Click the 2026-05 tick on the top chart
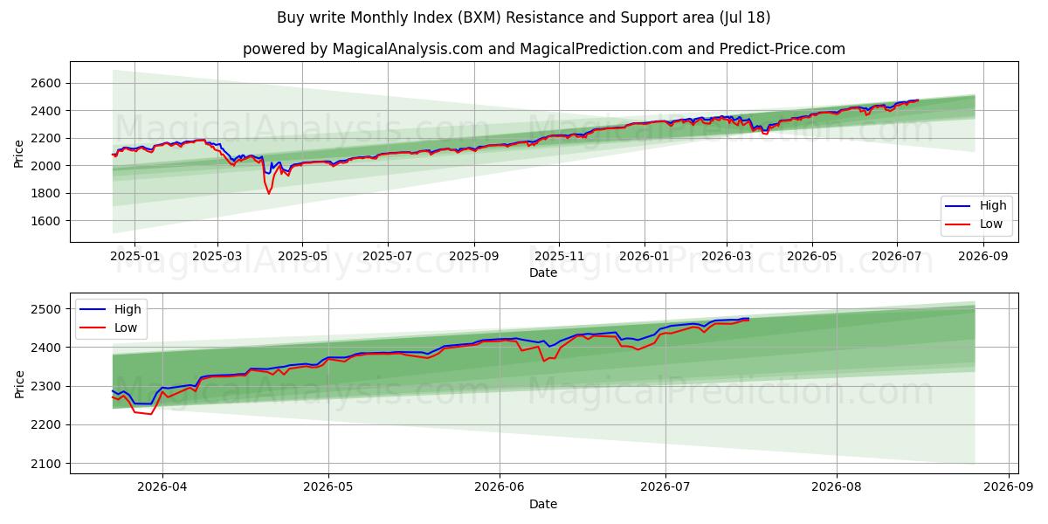Screen dimensions: 1048x524 click(812, 257)
